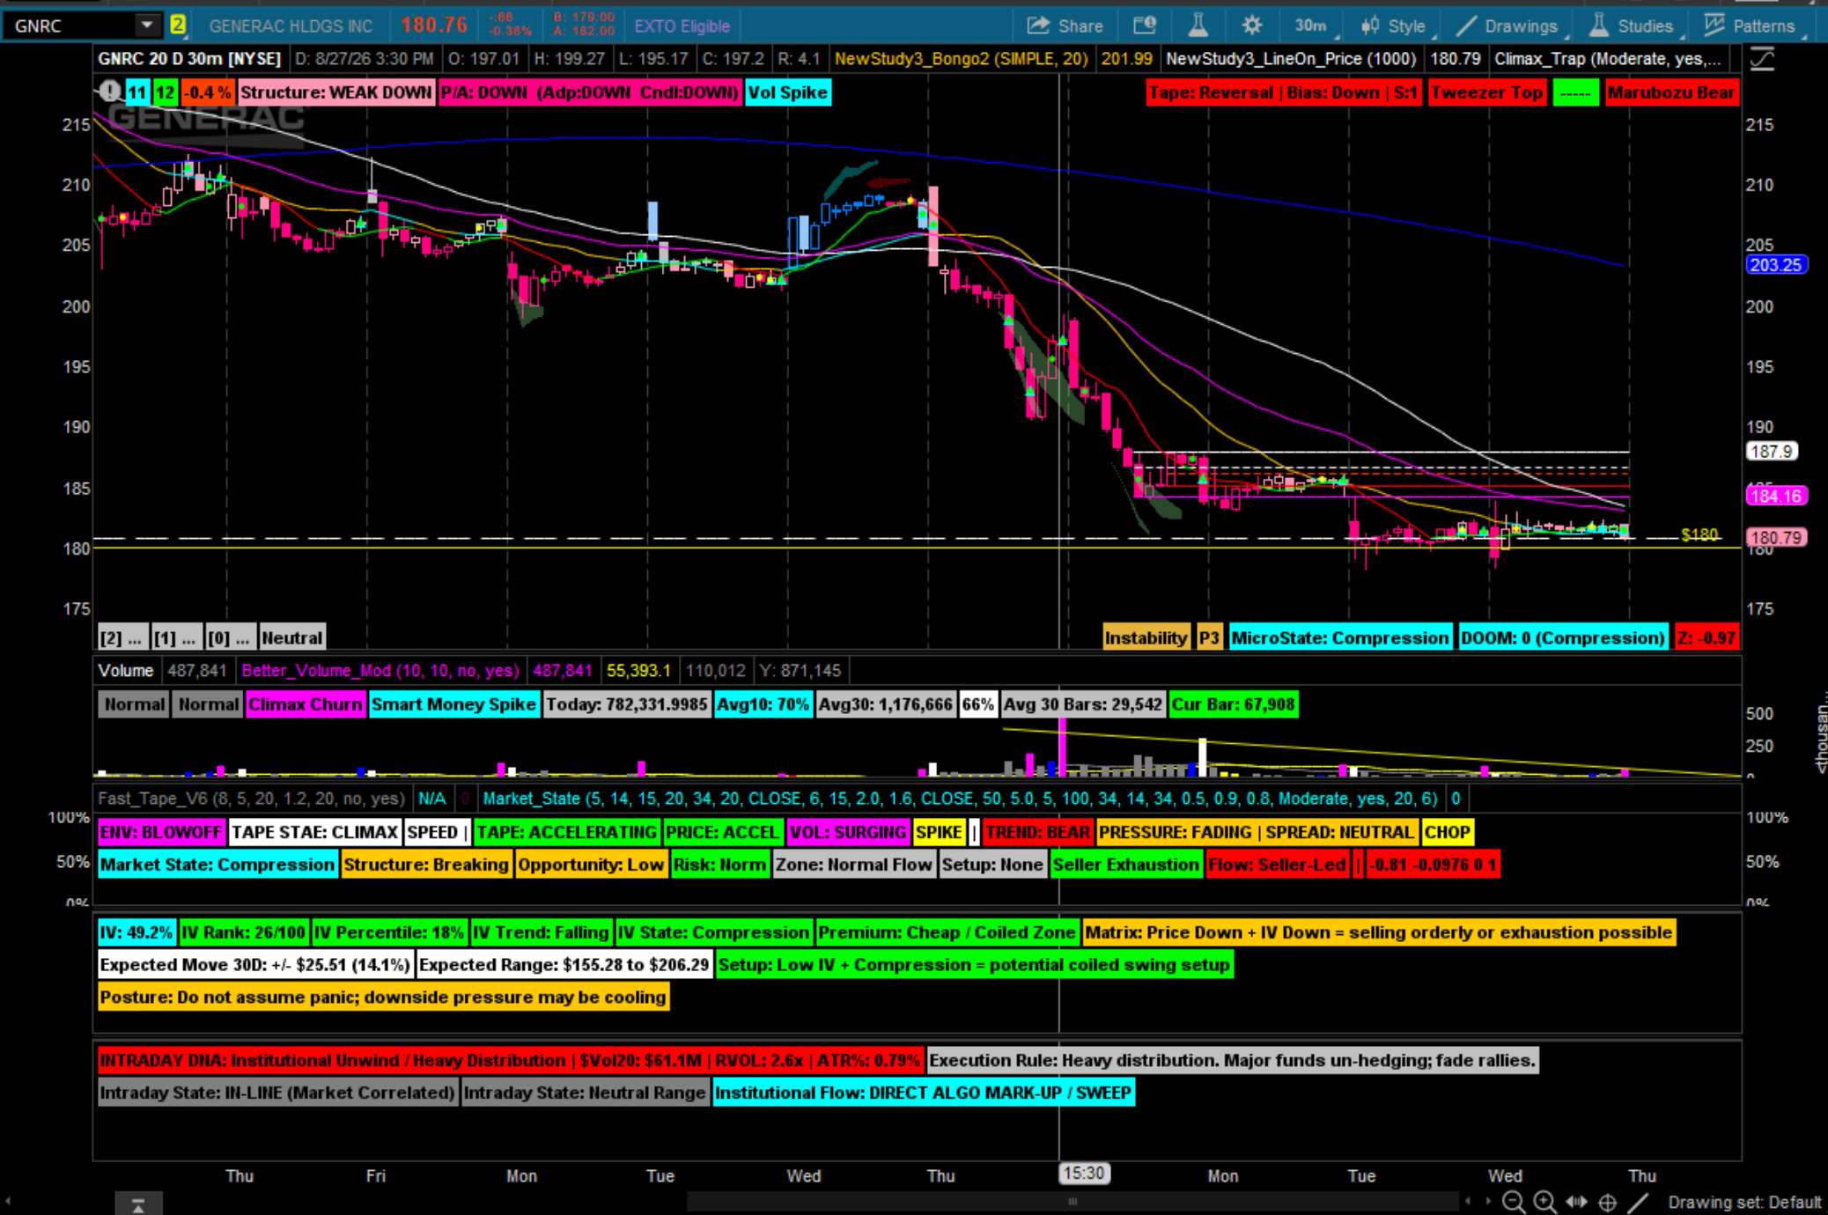Click the NewStudy3_LineOn_Price (1000) study label
Image resolution: width=1828 pixels, height=1215 pixels.
(x=1291, y=59)
